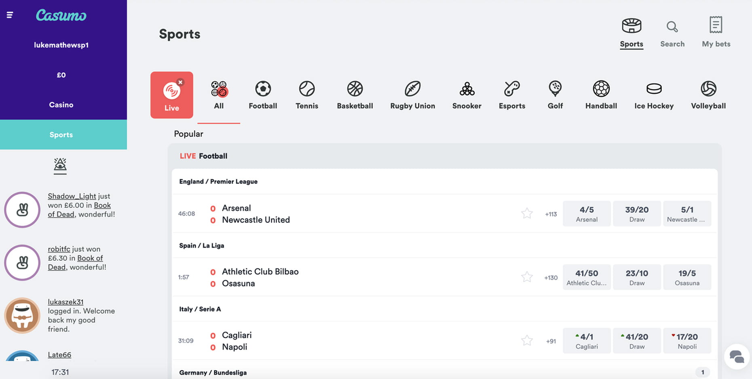Screen dimensions: 752x379
Task: Open My bets receipt icon
Action: pyautogui.click(x=716, y=25)
